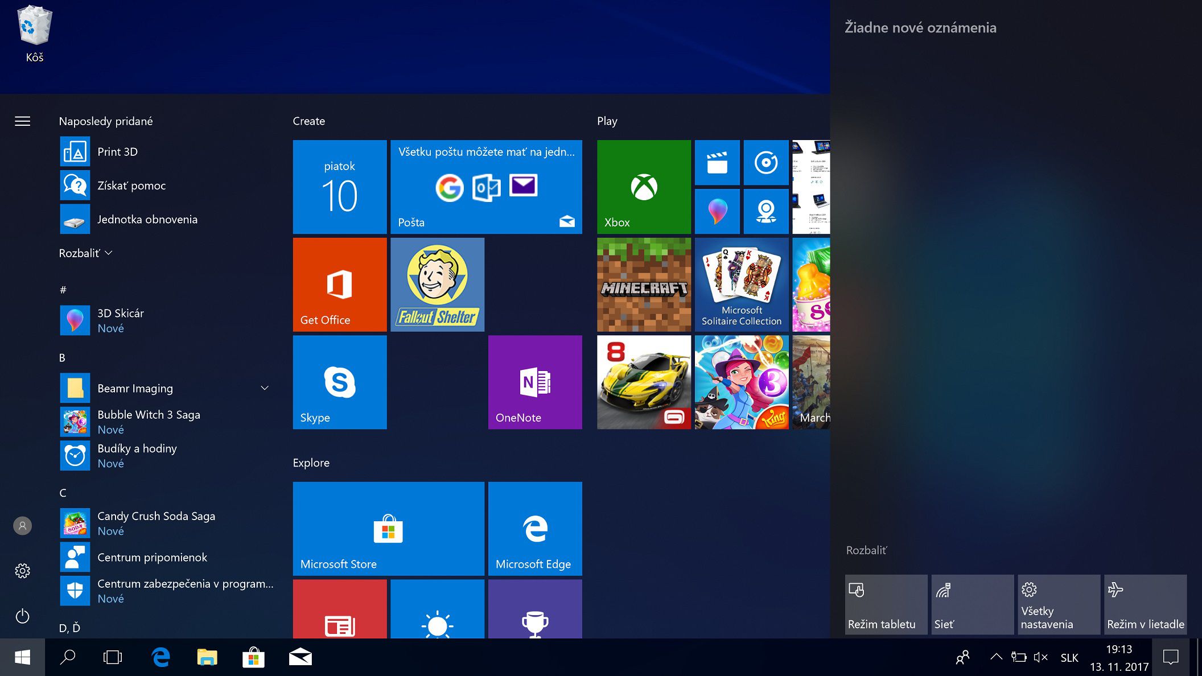Image resolution: width=1202 pixels, height=676 pixels.
Task: Launch the Microsoft Edge tile
Action: point(535,529)
